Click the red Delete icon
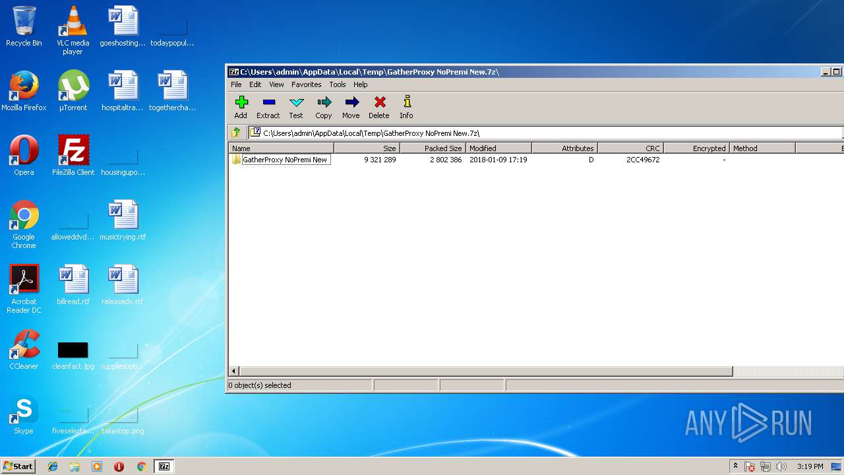844x475 pixels. pyautogui.click(x=379, y=107)
